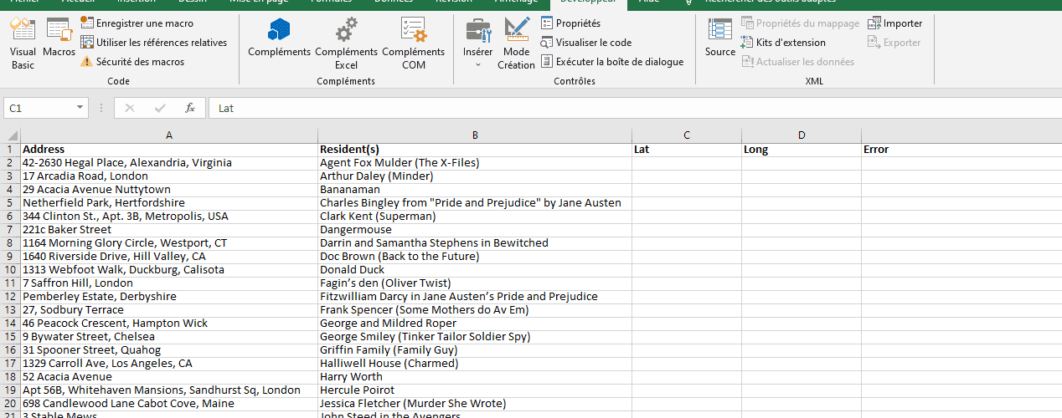Click the cancel X in formula bar
The image size is (1062, 418).
coord(129,108)
